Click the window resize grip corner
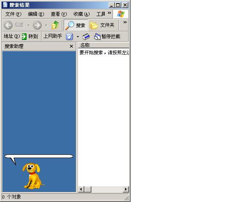 click(x=127, y=198)
